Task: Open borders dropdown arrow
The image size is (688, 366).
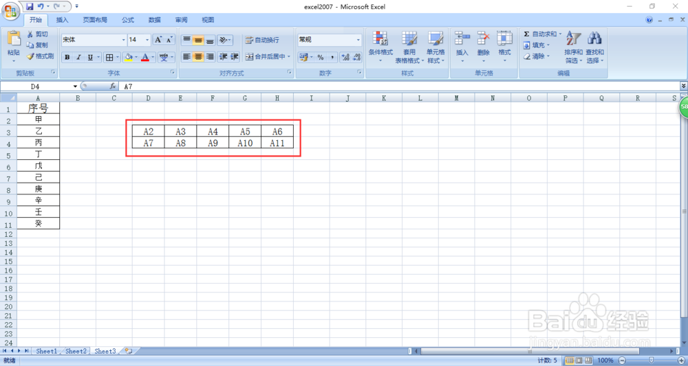Action: coord(118,58)
